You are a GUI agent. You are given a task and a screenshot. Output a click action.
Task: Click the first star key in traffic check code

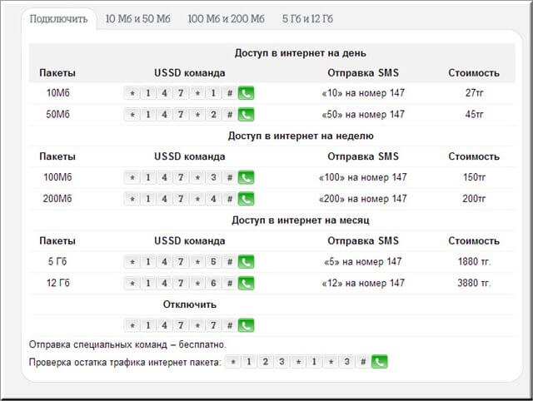click(233, 362)
